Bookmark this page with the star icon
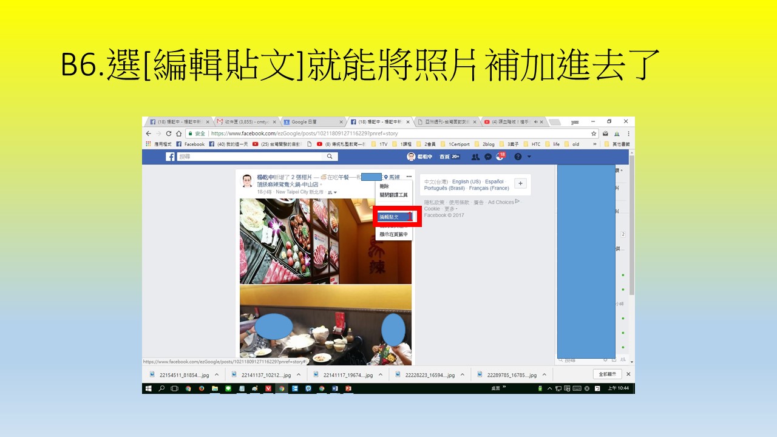The height and width of the screenshot is (437, 777). point(594,134)
